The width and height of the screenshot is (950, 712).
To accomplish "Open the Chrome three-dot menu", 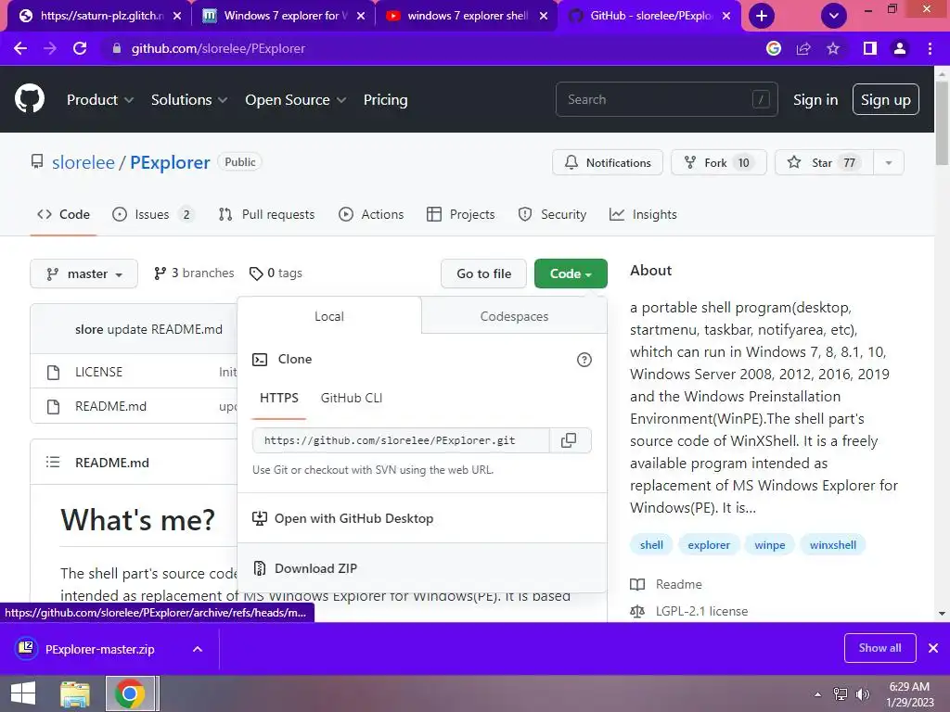I will (930, 48).
